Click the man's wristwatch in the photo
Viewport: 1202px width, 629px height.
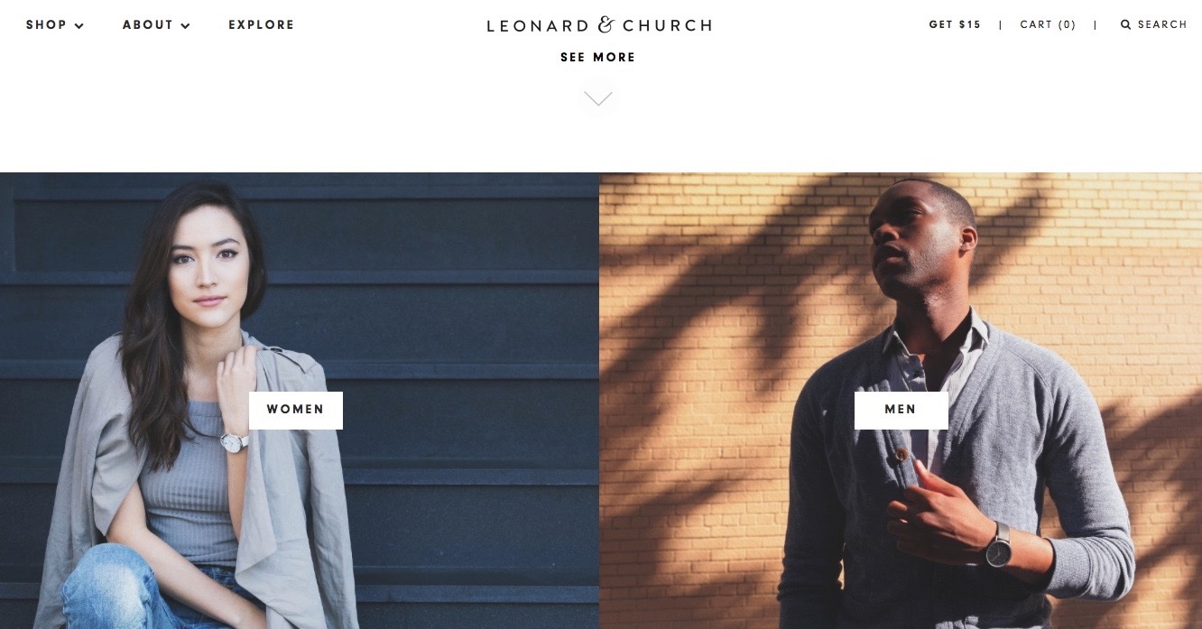click(997, 544)
